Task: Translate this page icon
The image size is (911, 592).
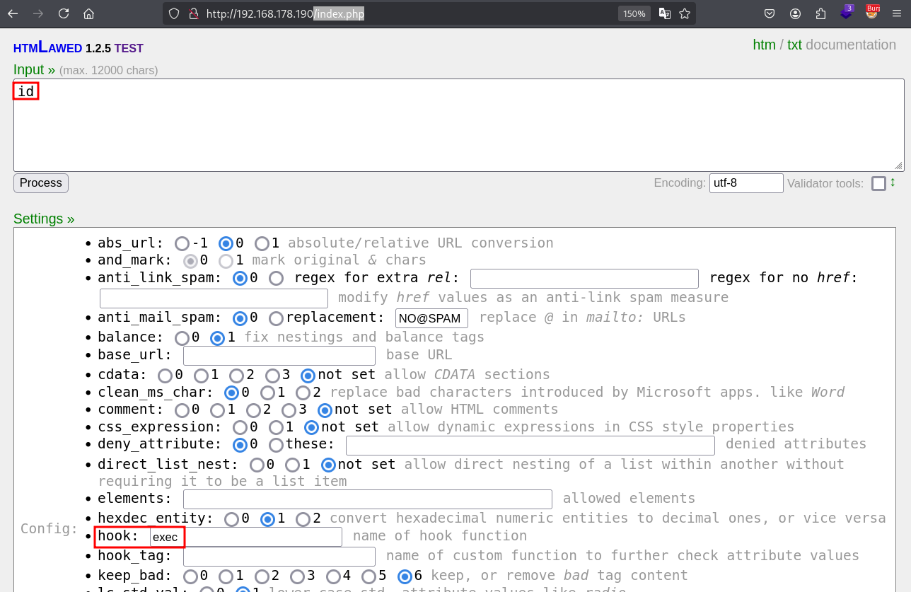Action: [664, 13]
